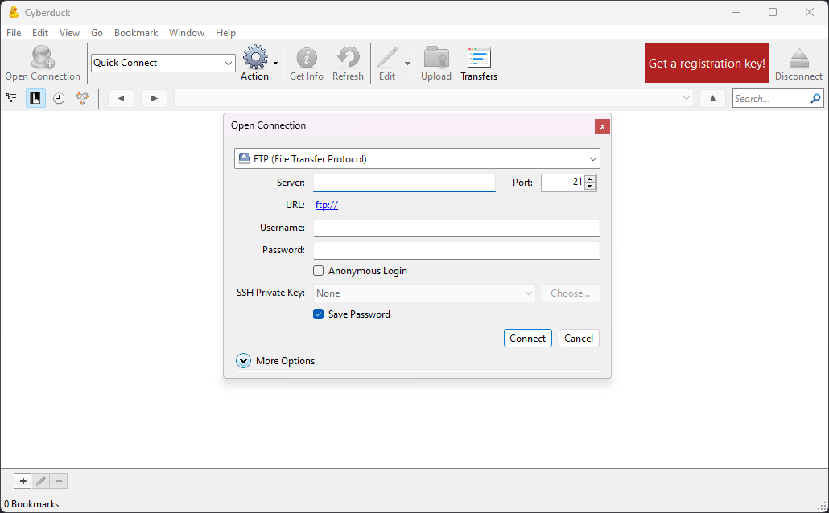This screenshot has width=829, height=513.
Task: Select the Bookmarks view icon
Action: (35, 98)
